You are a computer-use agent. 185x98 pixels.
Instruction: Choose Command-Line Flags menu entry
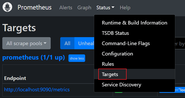click(135, 43)
